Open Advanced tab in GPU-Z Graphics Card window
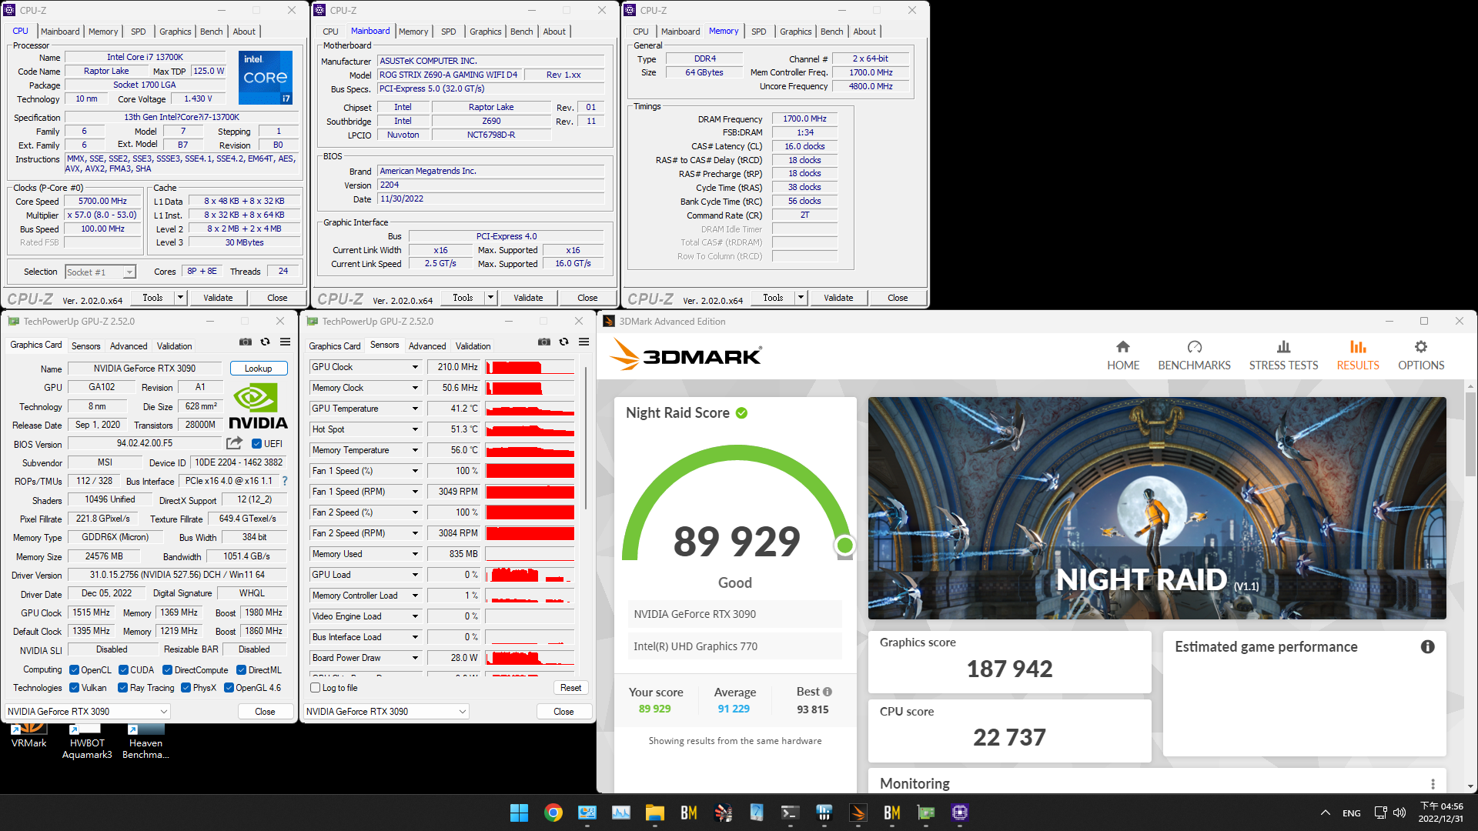Viewport: 1478px width, 831px height. click(129, 346)
